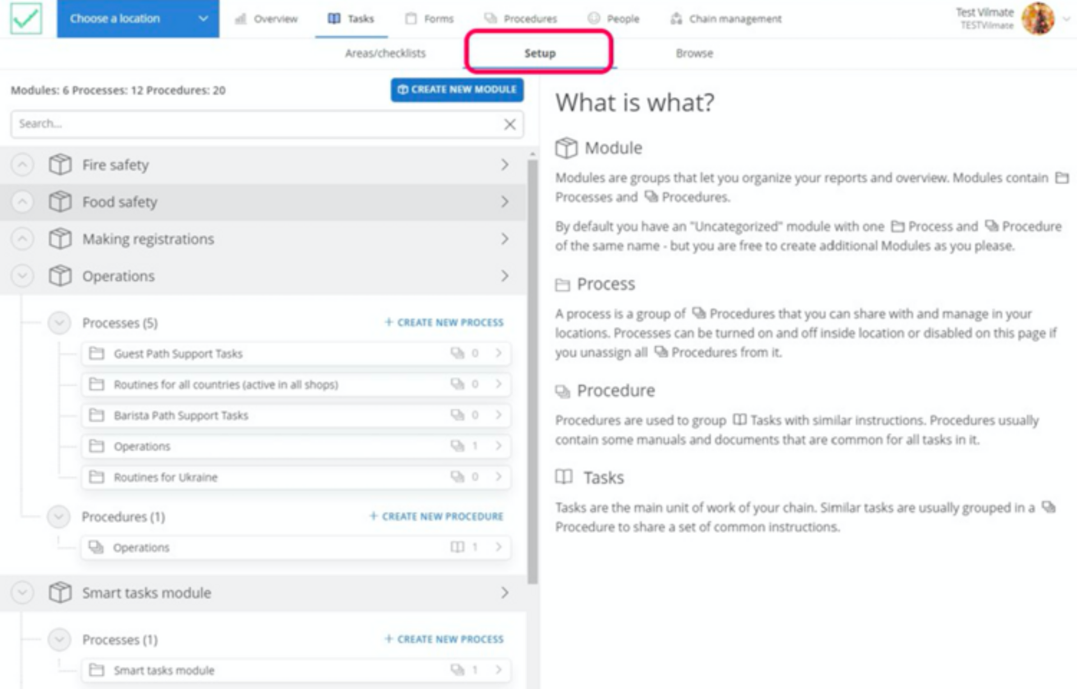The width and height of the screenshot is (1077, 689).
Task: Collapse the Operations module circle toggle
Action: [x=22, y=276]
